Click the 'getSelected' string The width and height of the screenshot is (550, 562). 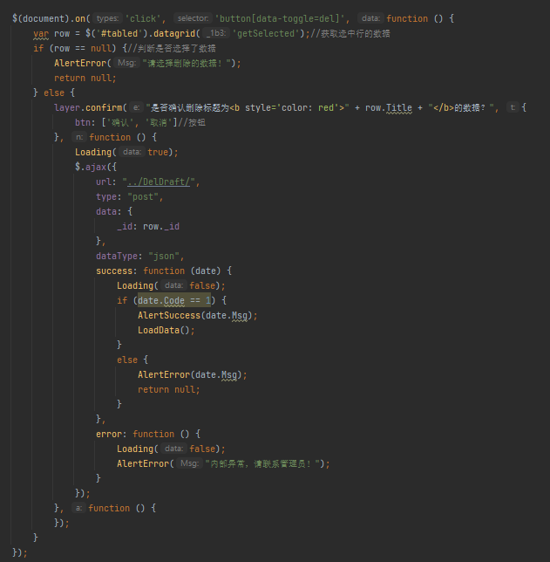pyautogui.click(x=266, y=34)
